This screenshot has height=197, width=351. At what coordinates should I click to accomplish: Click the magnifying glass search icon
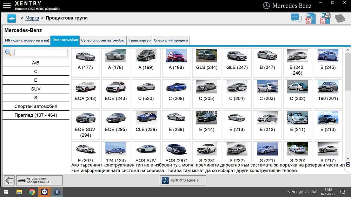8,53
